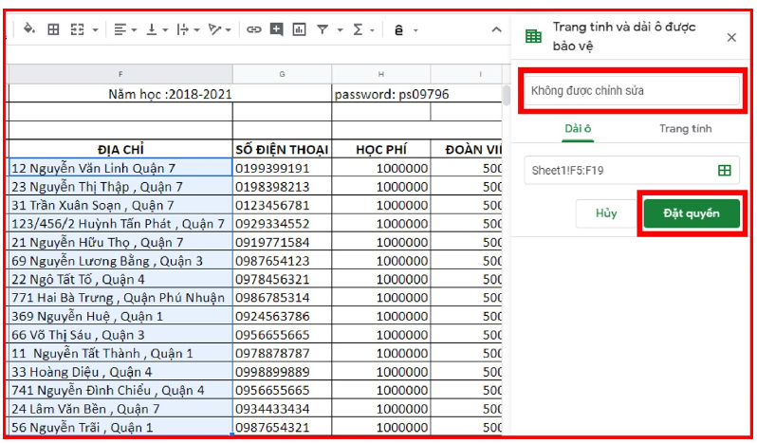Image resolution: width=757 pixels, height=443 pixels.
Task: Select the 'Dải ô' tab
Action: click(577, 129)
